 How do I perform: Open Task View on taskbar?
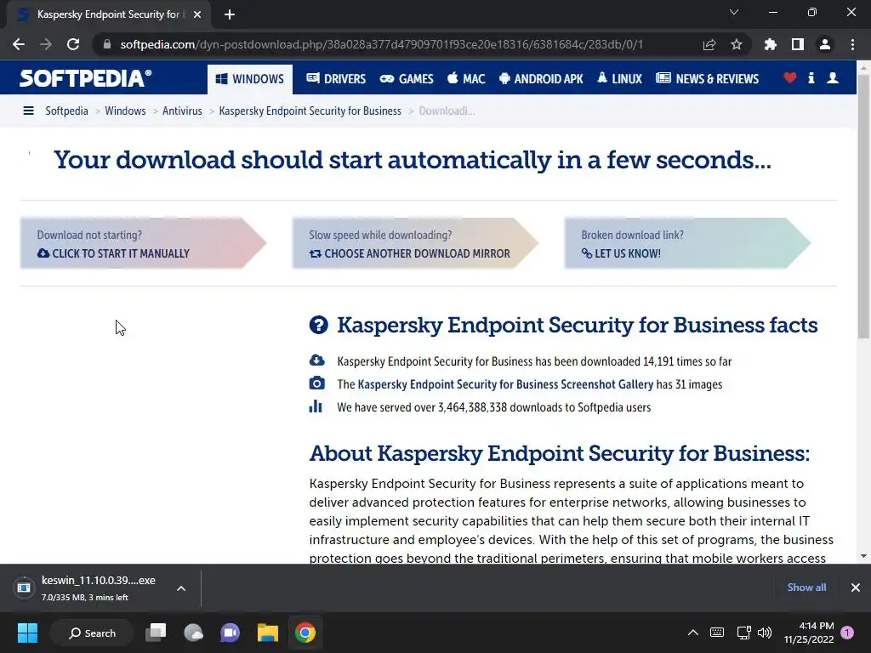click(x=156, y=633)
